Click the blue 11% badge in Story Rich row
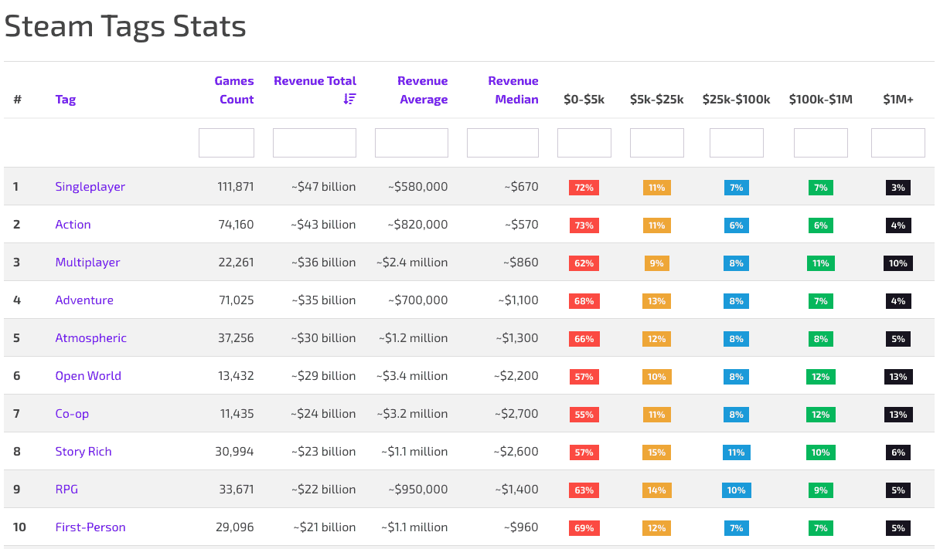 pos(737,452)
